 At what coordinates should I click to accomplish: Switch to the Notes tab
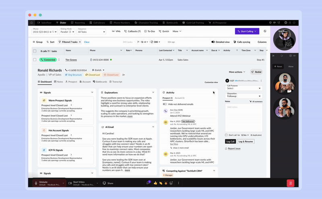(x=58, y=82)
